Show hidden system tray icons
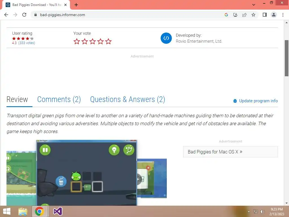 [x=249, y=212]
